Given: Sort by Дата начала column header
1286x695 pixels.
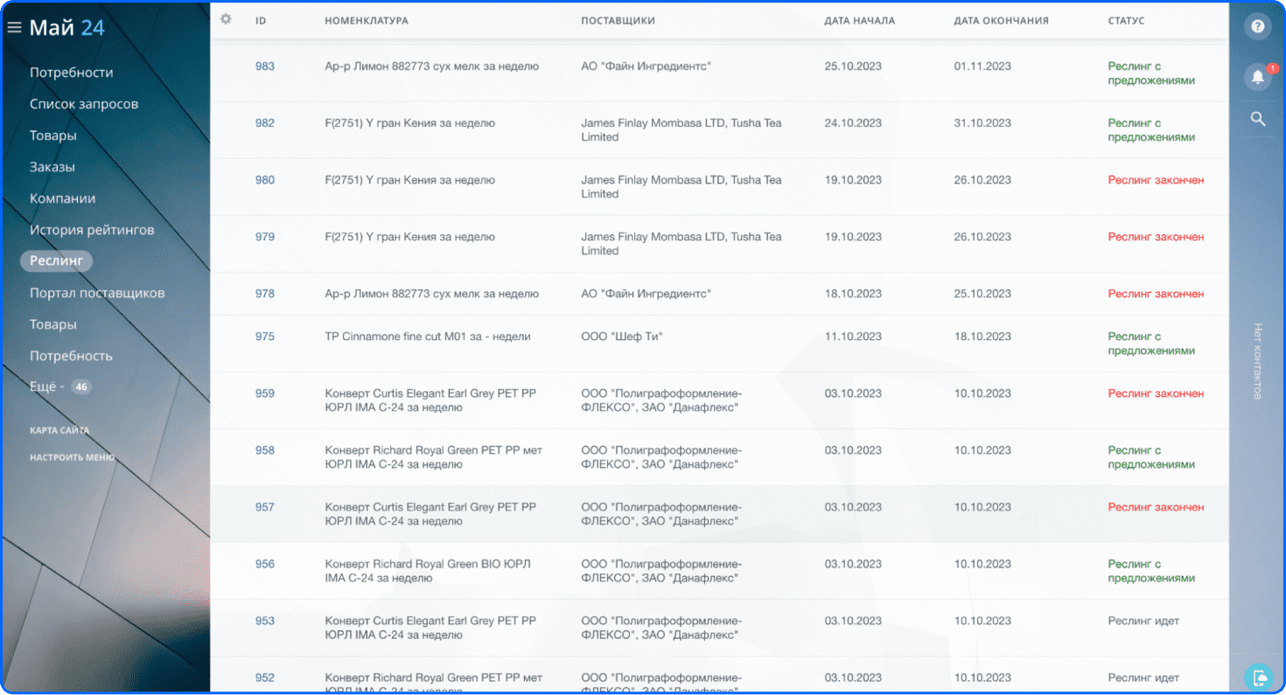Looking at the screenshot, I should tap(859, 20).
